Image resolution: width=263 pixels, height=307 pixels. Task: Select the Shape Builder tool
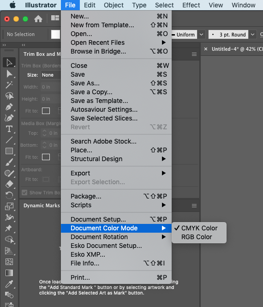point(9,240)
